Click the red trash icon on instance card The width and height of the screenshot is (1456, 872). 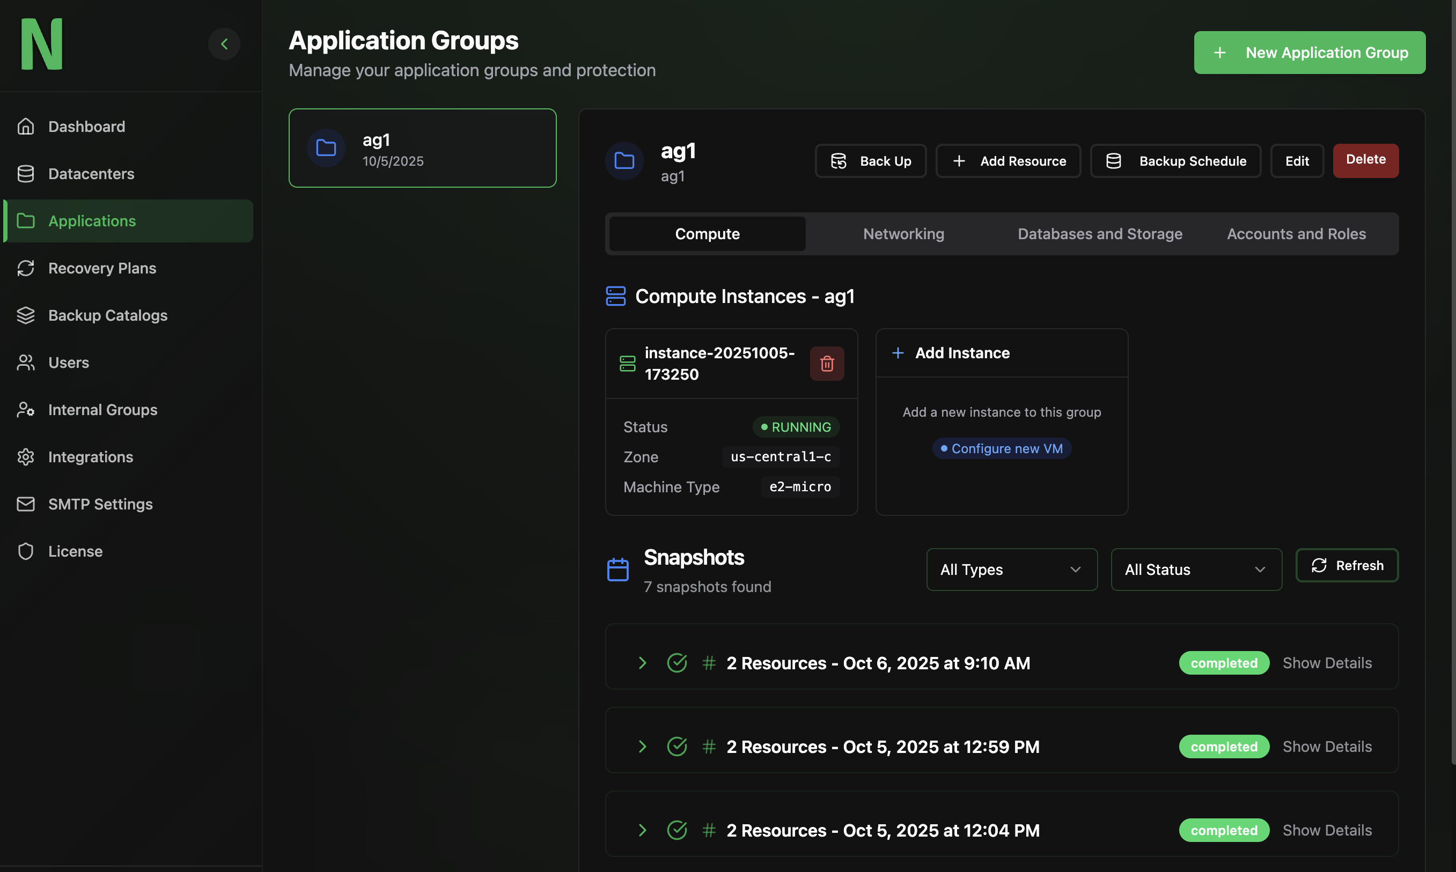point(827,364)
